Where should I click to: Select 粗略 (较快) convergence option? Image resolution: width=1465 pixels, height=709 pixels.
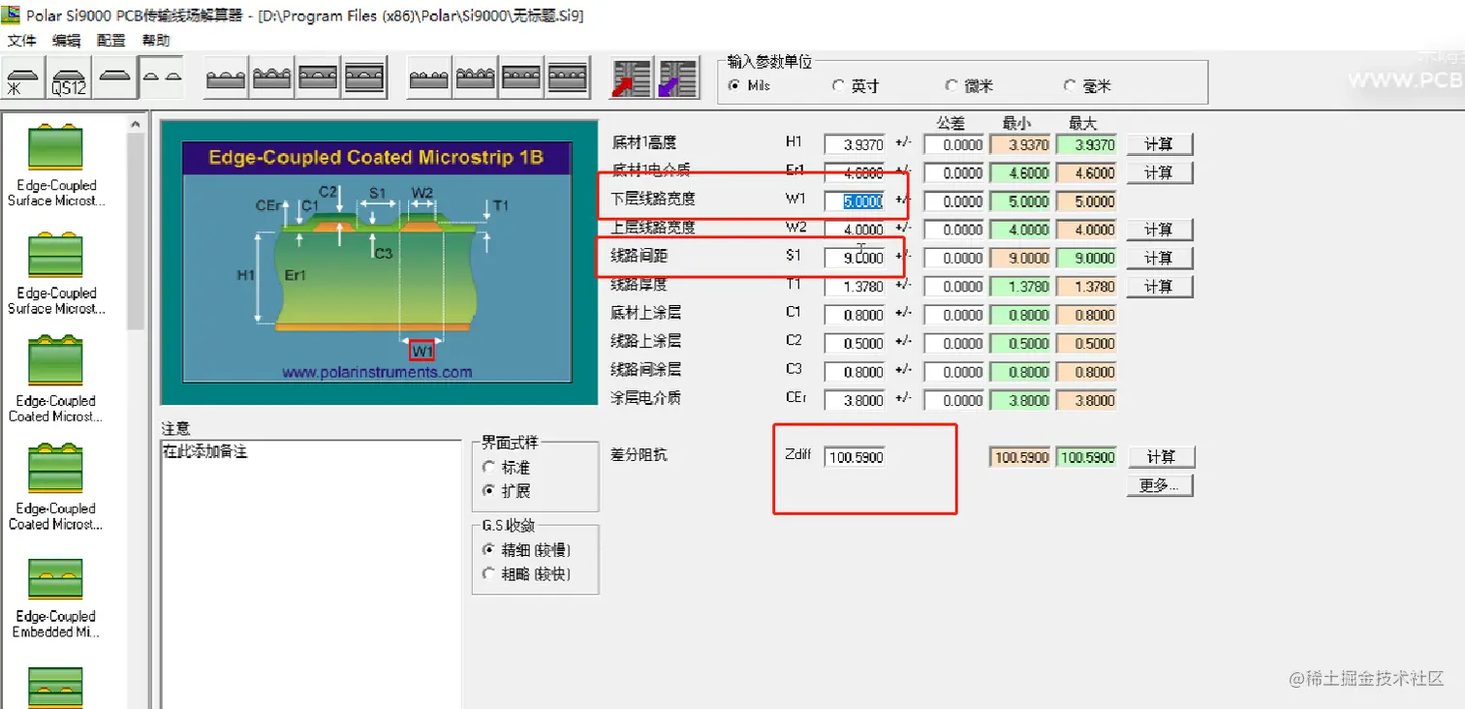click(x=527, y=574)
